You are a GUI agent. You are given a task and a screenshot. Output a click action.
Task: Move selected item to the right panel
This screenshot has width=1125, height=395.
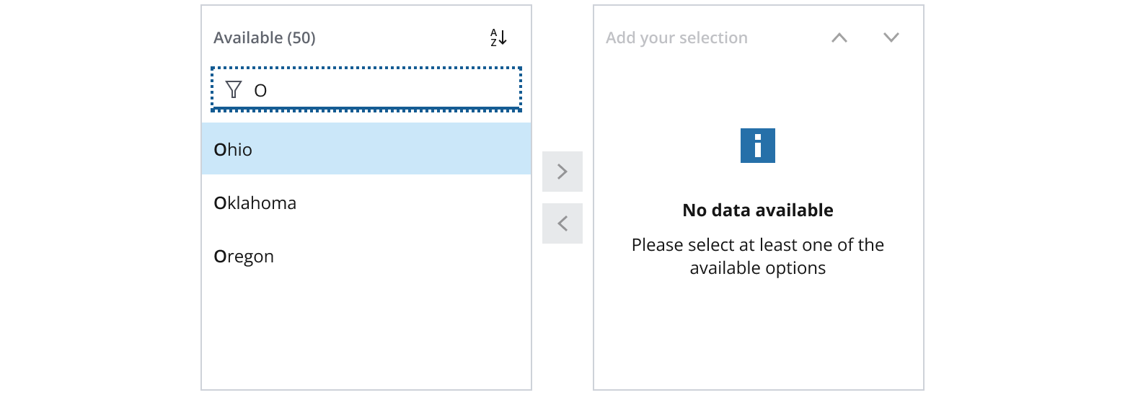coord(562,172)
